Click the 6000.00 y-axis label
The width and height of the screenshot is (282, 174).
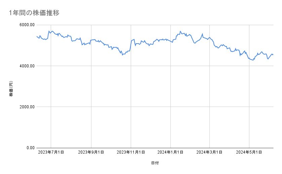coord(26,25)
